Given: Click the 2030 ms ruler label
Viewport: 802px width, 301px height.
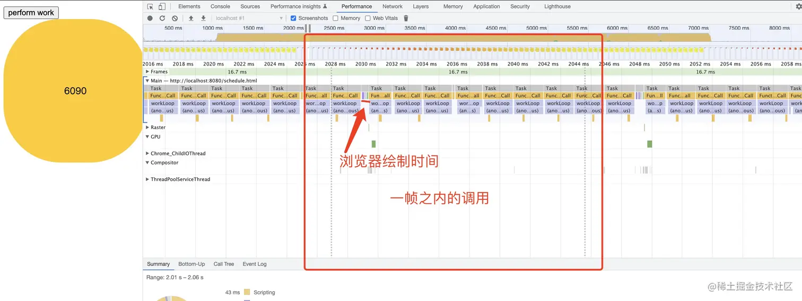Looking at the screenshot, I should pos(365,64).
